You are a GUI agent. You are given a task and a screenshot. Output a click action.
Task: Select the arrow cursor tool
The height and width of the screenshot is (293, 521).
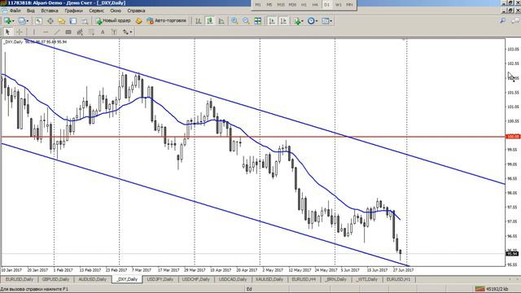click(7, 32)
